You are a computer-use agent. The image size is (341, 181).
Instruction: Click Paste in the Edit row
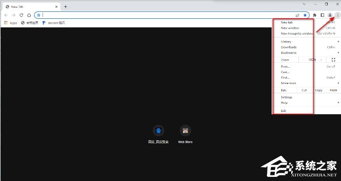(333, 90)
